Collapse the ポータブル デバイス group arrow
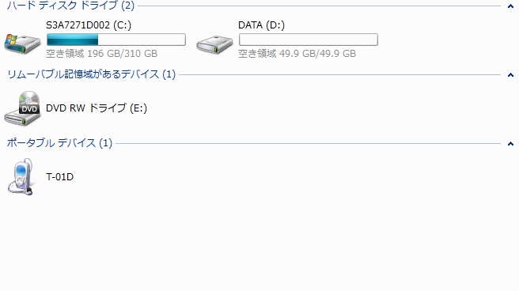The image size is (519, 291). (x=510, y=144)
